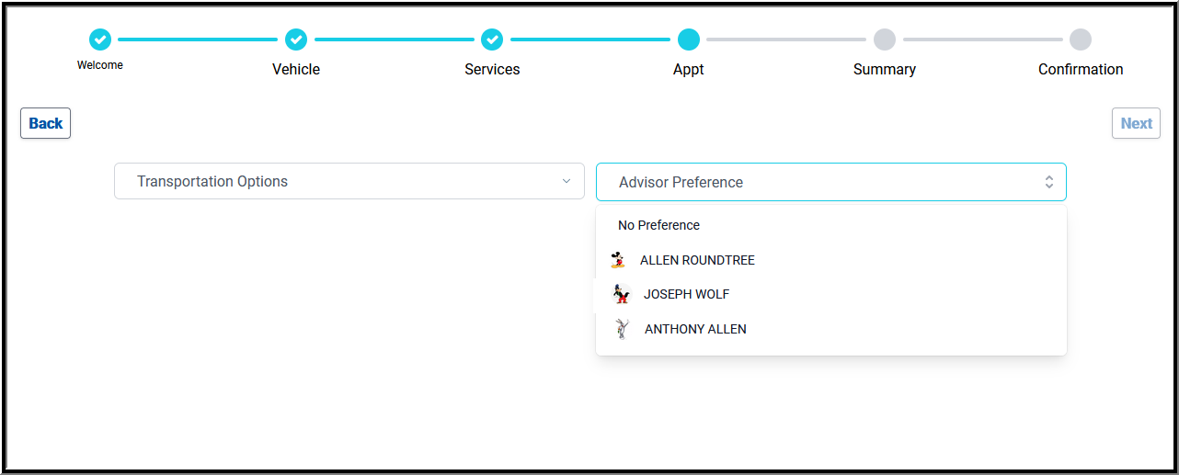Go back with the Back button
The height and width of the screenshot is (475, 1179).
(46, 123)
